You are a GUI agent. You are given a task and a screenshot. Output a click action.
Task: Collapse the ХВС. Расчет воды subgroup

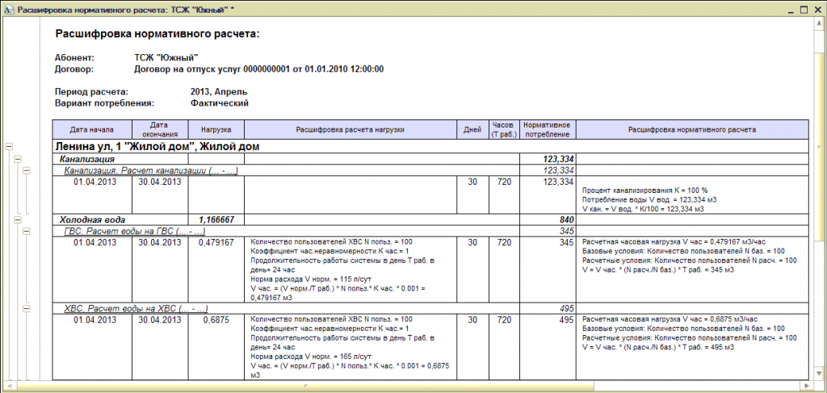coord(27,309)
